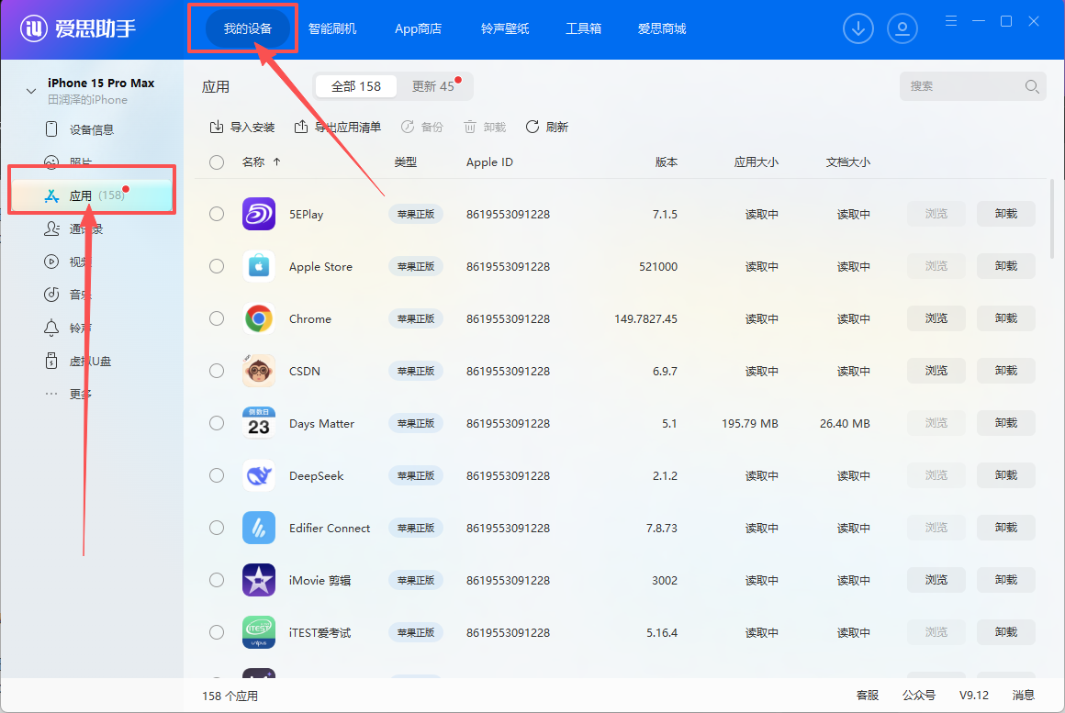This screenshot has height=713, width=1065.
Task: Collapse the iPhone 15 Pro Max device chevron
Action: [30, 90]
